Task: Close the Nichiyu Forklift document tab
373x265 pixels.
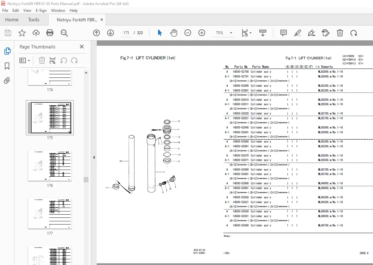Action: 102,20
